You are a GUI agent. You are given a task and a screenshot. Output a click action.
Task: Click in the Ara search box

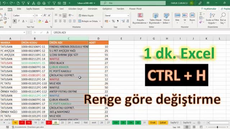click(x=133, y=3)
